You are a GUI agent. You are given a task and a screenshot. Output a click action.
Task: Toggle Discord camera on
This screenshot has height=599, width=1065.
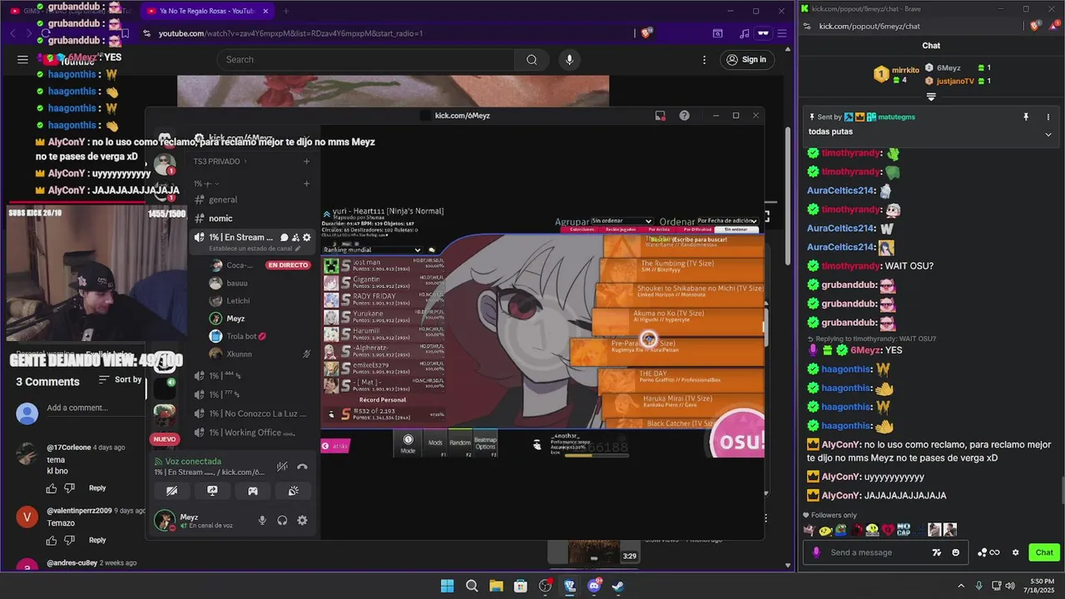171,491
